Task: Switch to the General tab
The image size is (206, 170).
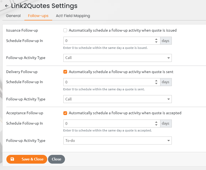Action: 13,16
